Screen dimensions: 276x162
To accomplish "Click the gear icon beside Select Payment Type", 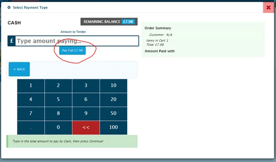I will (9, 7).
